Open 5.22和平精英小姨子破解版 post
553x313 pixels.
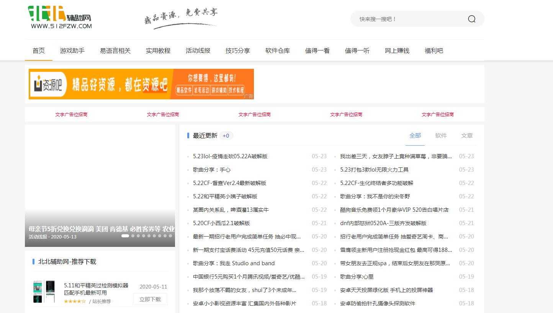pos(225,196)
